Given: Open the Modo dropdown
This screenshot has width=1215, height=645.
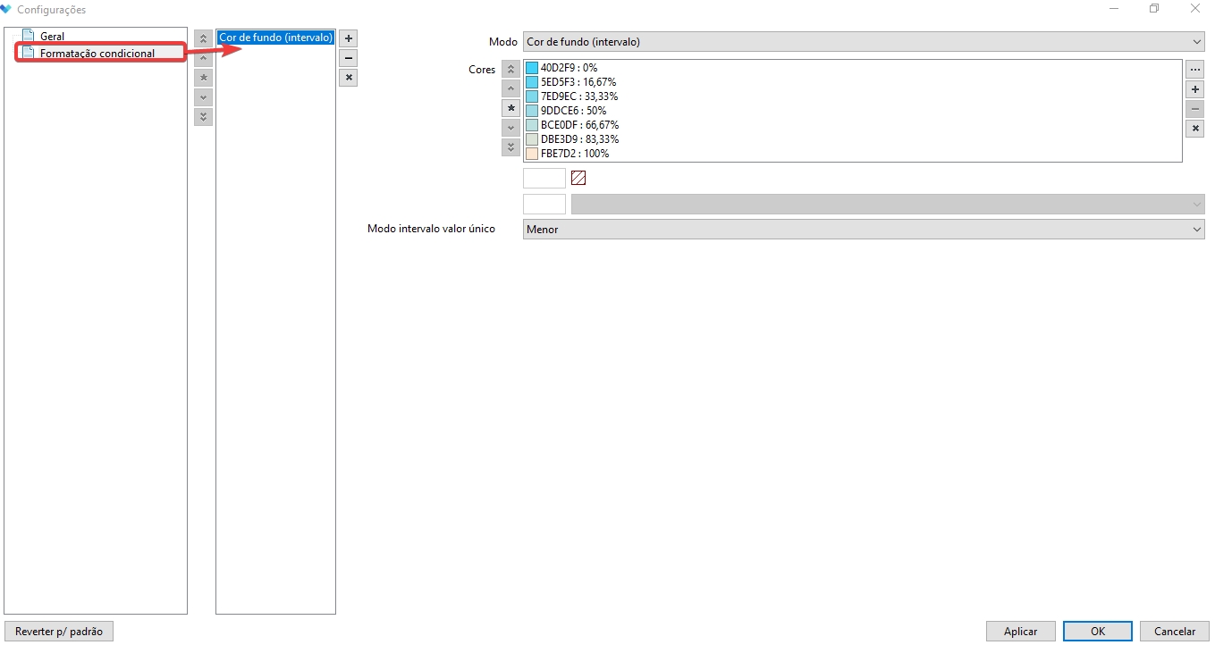Looking at the screenshot, I should pyautogui.click(x=863, y=42).
